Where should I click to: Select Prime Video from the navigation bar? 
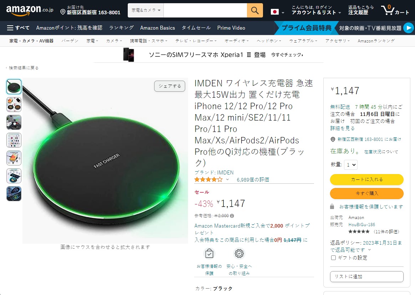(x=231, y=28)
